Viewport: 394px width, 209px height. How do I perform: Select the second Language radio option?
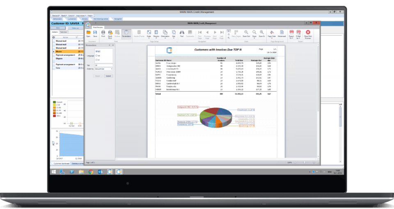tap(97, 56)
